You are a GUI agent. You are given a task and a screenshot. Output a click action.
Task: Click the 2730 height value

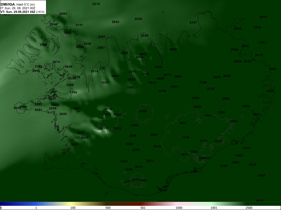(211, 89)
